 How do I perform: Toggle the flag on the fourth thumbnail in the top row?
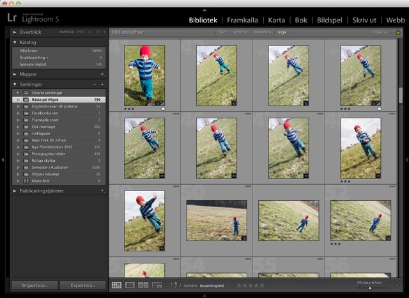[x=379, y=109]
